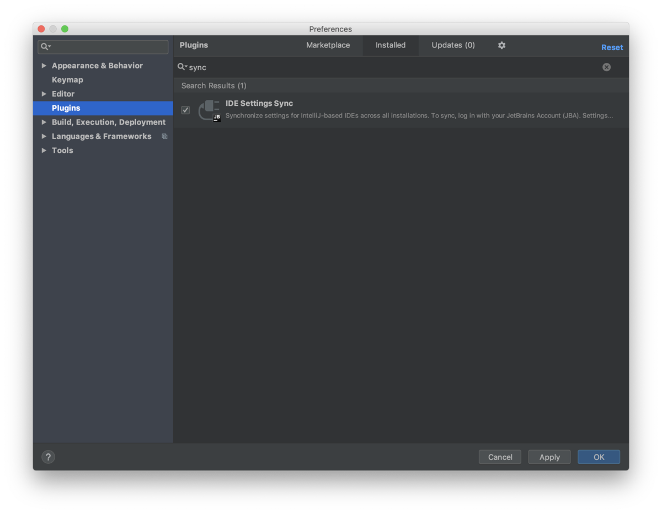
Task: Select the IDE Settings Sync plugin title
Action: [259, 103]
